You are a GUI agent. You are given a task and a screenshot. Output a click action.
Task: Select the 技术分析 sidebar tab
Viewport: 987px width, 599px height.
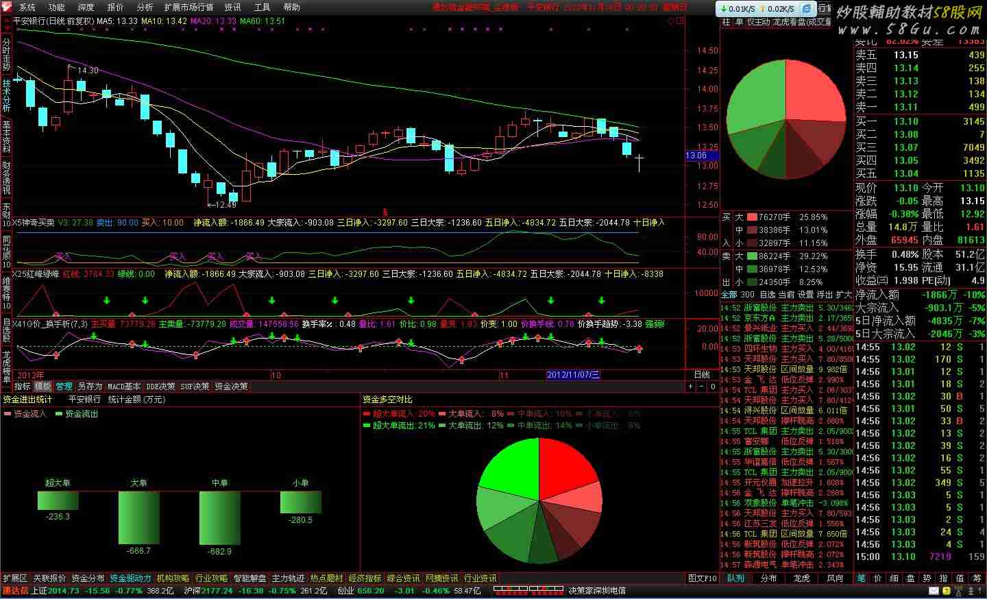tap(6, 96)
